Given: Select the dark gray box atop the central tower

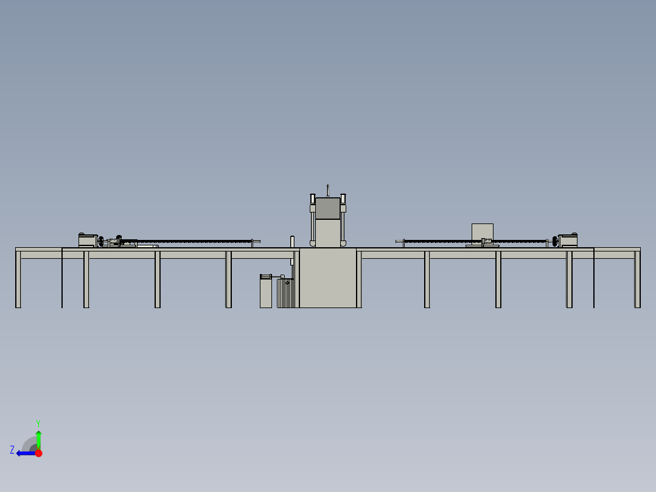Looking at the screenshot, I should coord(327,208).
